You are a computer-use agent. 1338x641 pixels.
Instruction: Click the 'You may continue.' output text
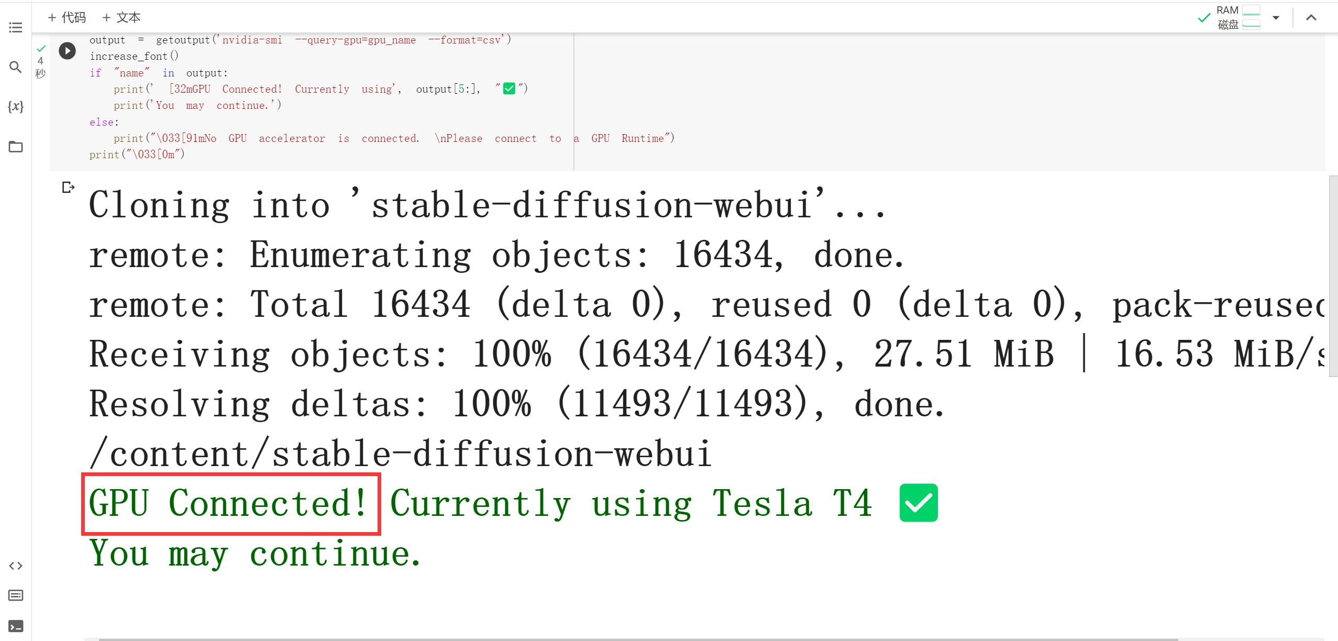click(x=255, y=554)
